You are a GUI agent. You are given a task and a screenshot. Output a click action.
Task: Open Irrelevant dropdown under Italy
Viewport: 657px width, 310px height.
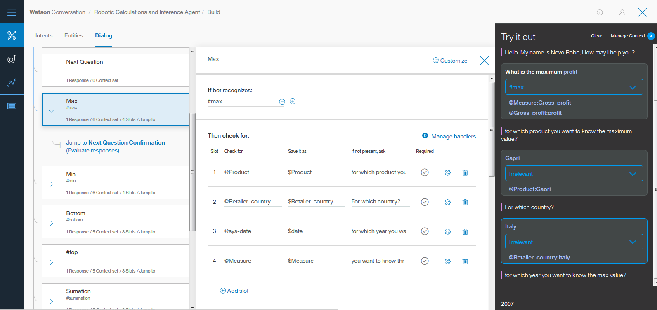click(574, 242)
